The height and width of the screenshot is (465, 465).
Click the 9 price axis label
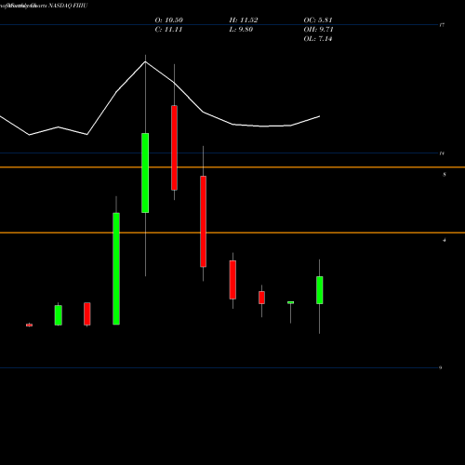[x=441, y=368]
